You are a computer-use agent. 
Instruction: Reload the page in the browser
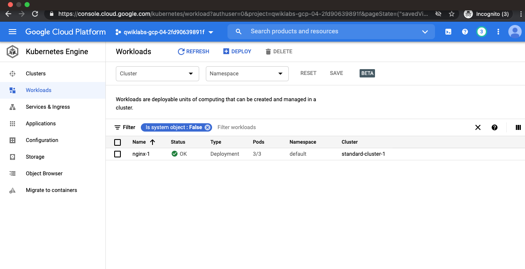coord(35,14)
